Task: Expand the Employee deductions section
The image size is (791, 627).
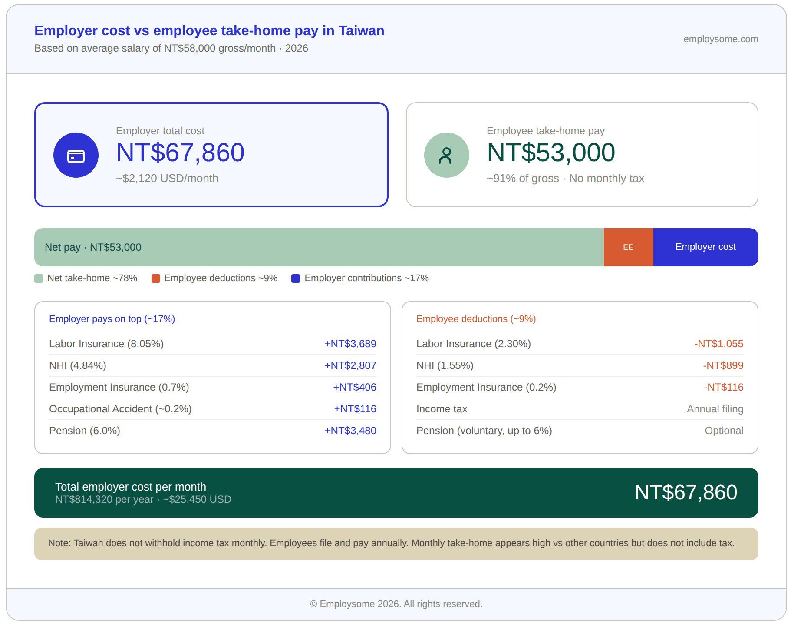Action: pos(476,318)
